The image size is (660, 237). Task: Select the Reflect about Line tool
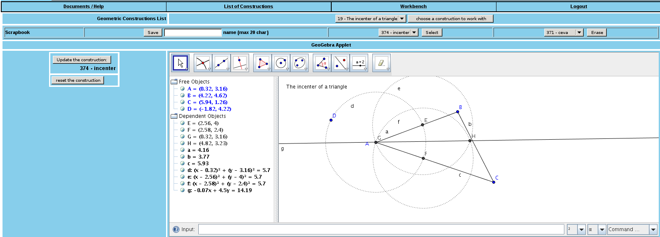[340, 63]
